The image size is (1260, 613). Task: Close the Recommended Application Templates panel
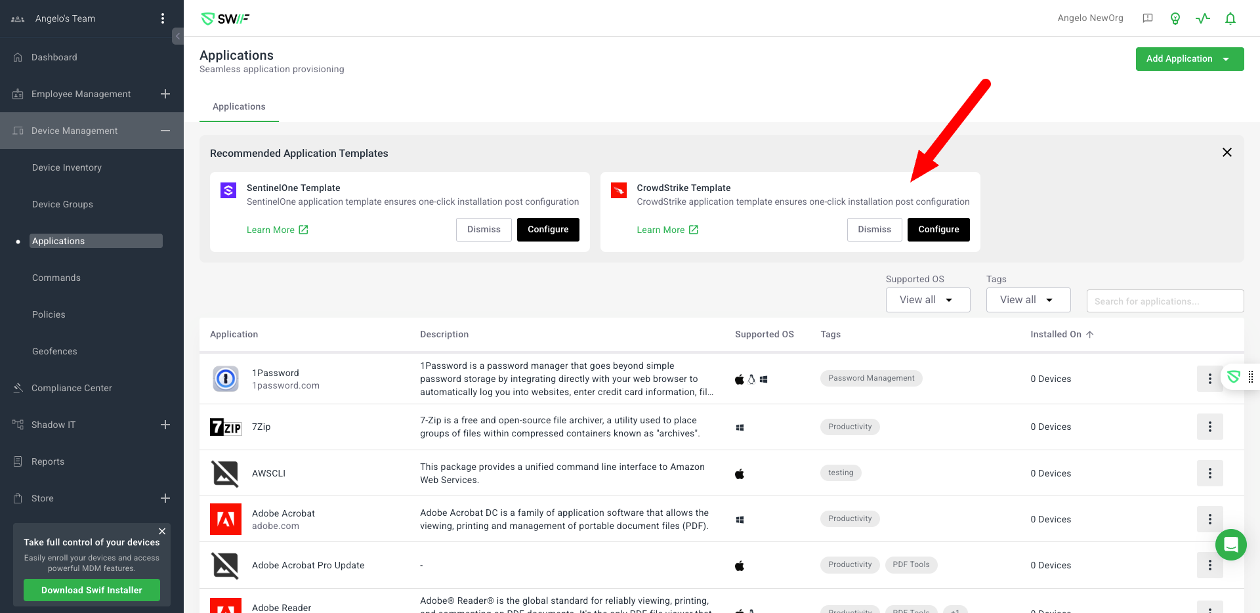[1227, 152]
